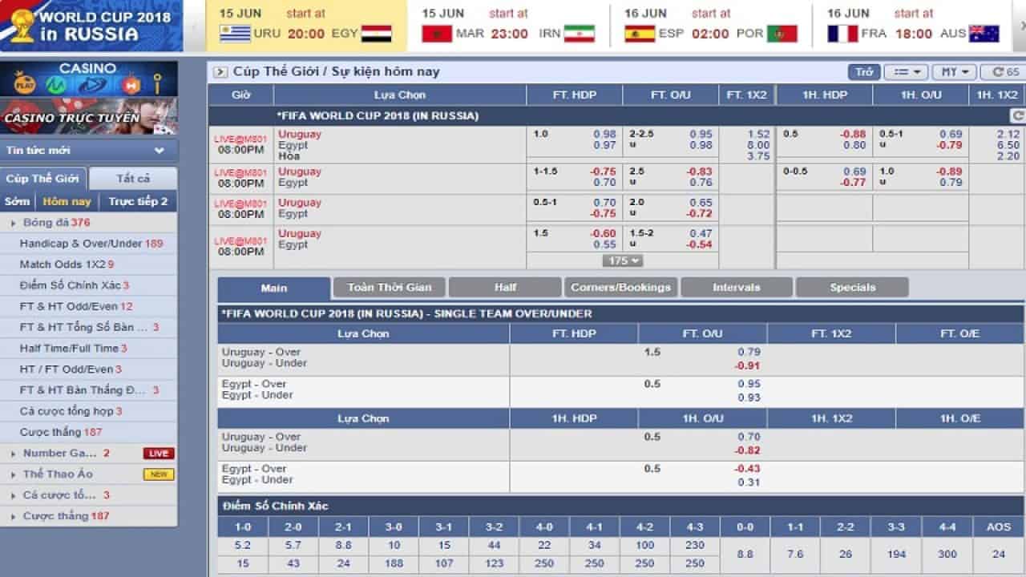Open the yellow NEW badge on Thể Thao Ảo
Image resolution: width=1026 pixels, height=577 pixels.
pos(159,474)
